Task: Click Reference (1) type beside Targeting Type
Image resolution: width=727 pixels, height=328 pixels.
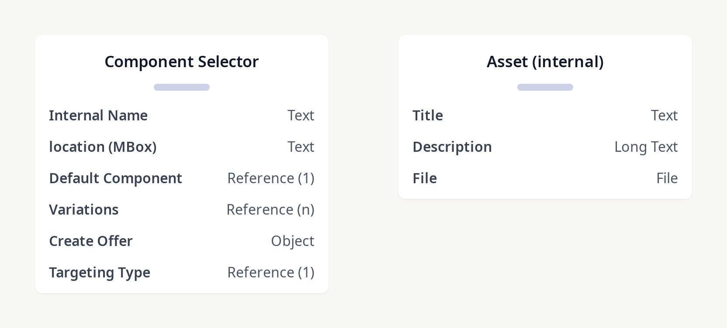Action: [270, 273]
